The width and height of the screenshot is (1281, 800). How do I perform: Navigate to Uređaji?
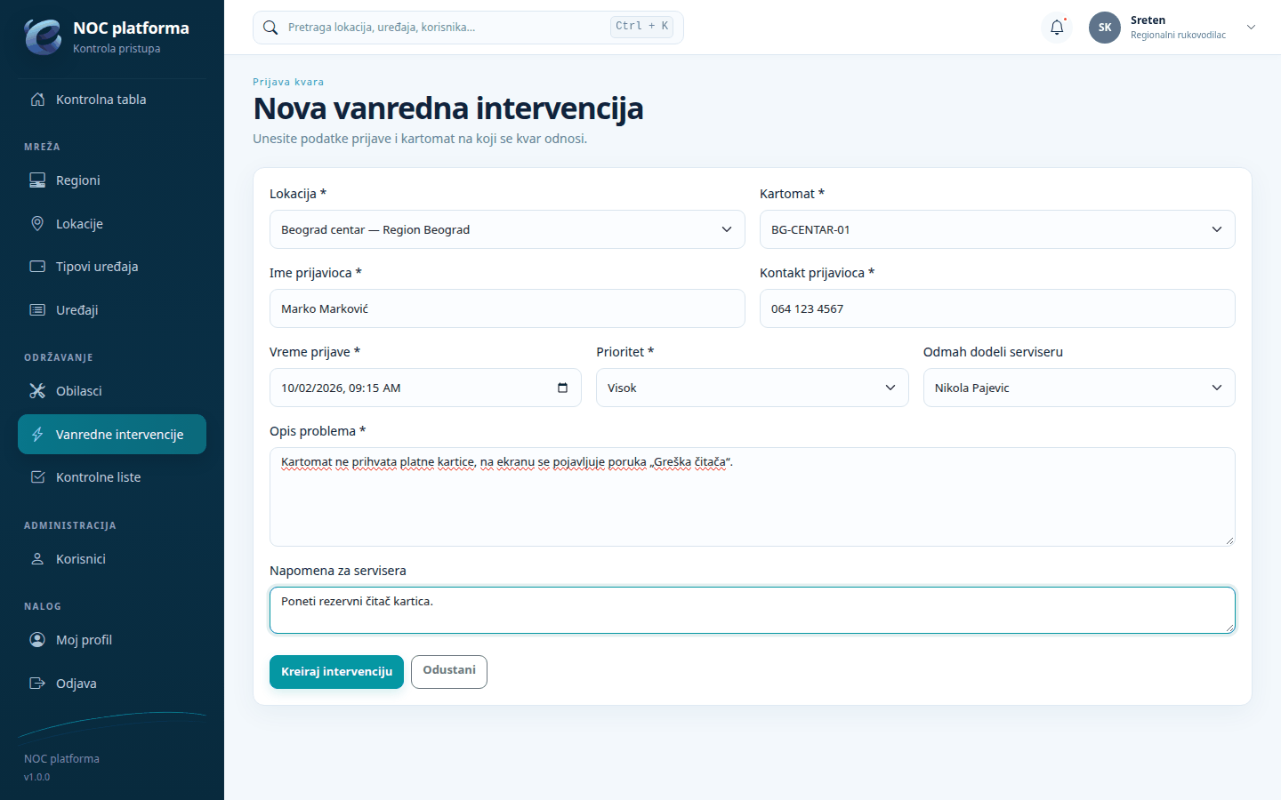tap(112, 310)
